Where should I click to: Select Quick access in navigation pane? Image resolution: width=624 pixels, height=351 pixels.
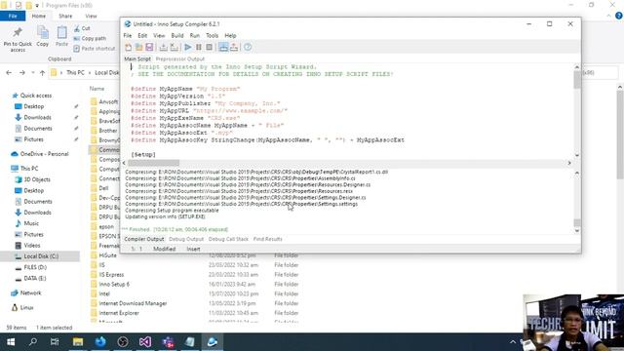[32, 96]
